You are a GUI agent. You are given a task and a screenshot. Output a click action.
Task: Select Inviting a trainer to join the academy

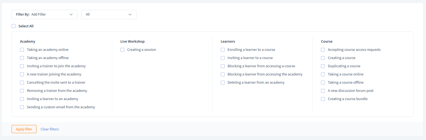22,66
